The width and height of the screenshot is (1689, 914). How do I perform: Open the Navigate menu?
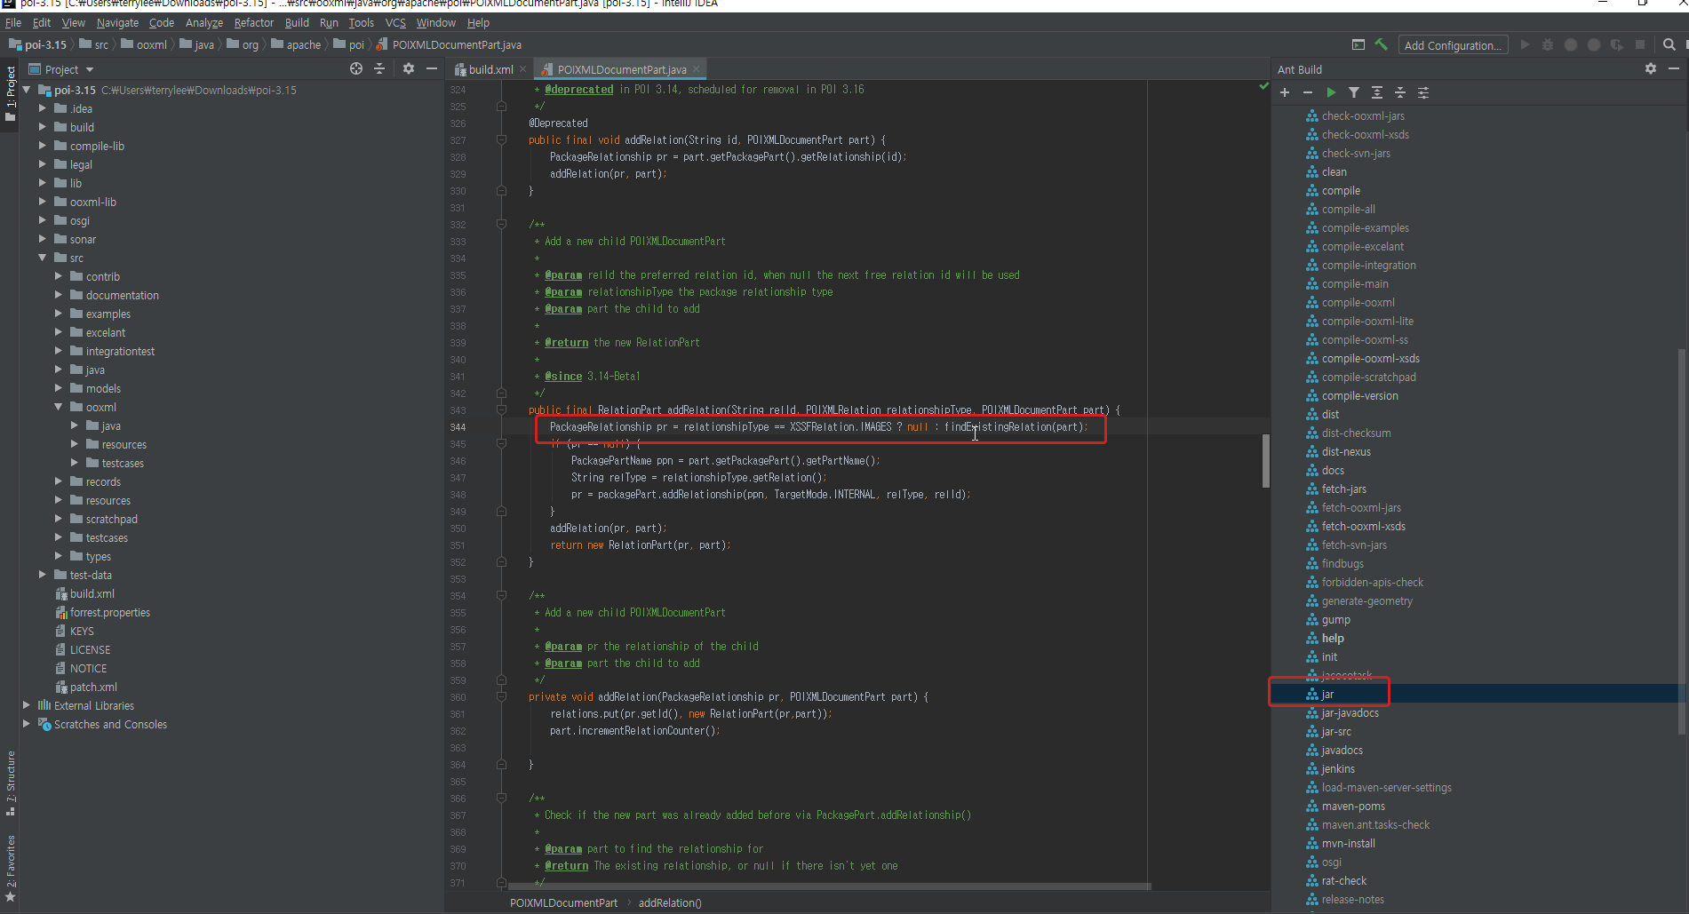click(117, 22)
